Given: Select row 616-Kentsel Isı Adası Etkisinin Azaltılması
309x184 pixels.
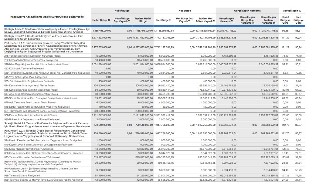Looking at the screenshot, I should click(31, 90).
